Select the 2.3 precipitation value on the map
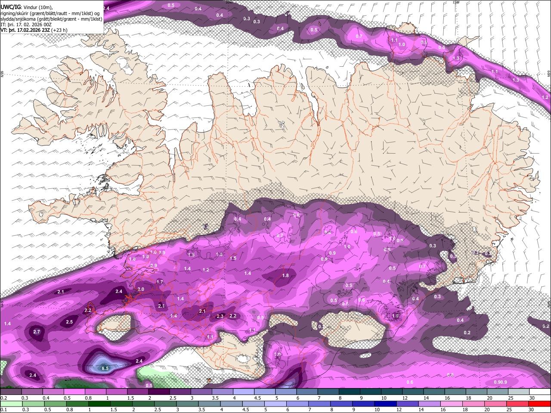This screenshot has width=551, height=413. pos(220,316)
